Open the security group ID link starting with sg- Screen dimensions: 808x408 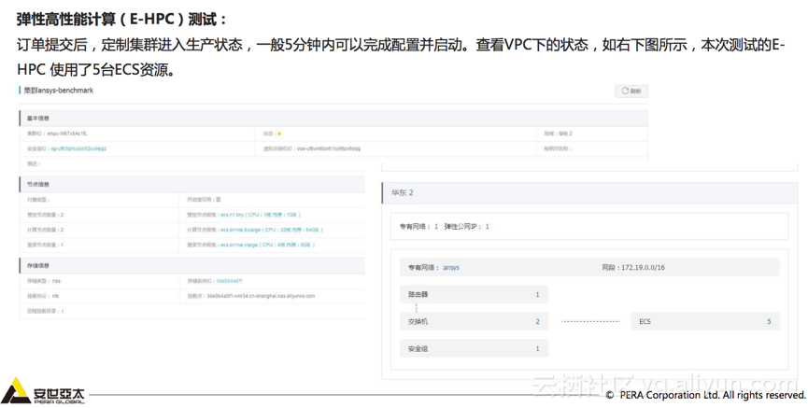click(78, 148)
